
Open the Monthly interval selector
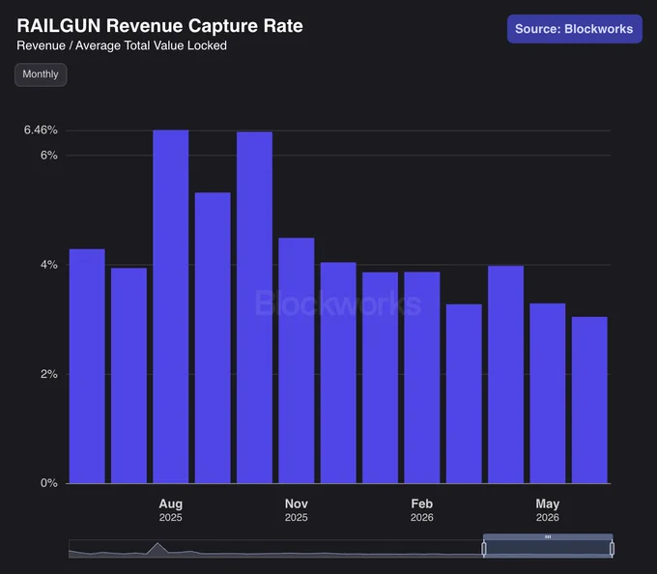[41, 74]
